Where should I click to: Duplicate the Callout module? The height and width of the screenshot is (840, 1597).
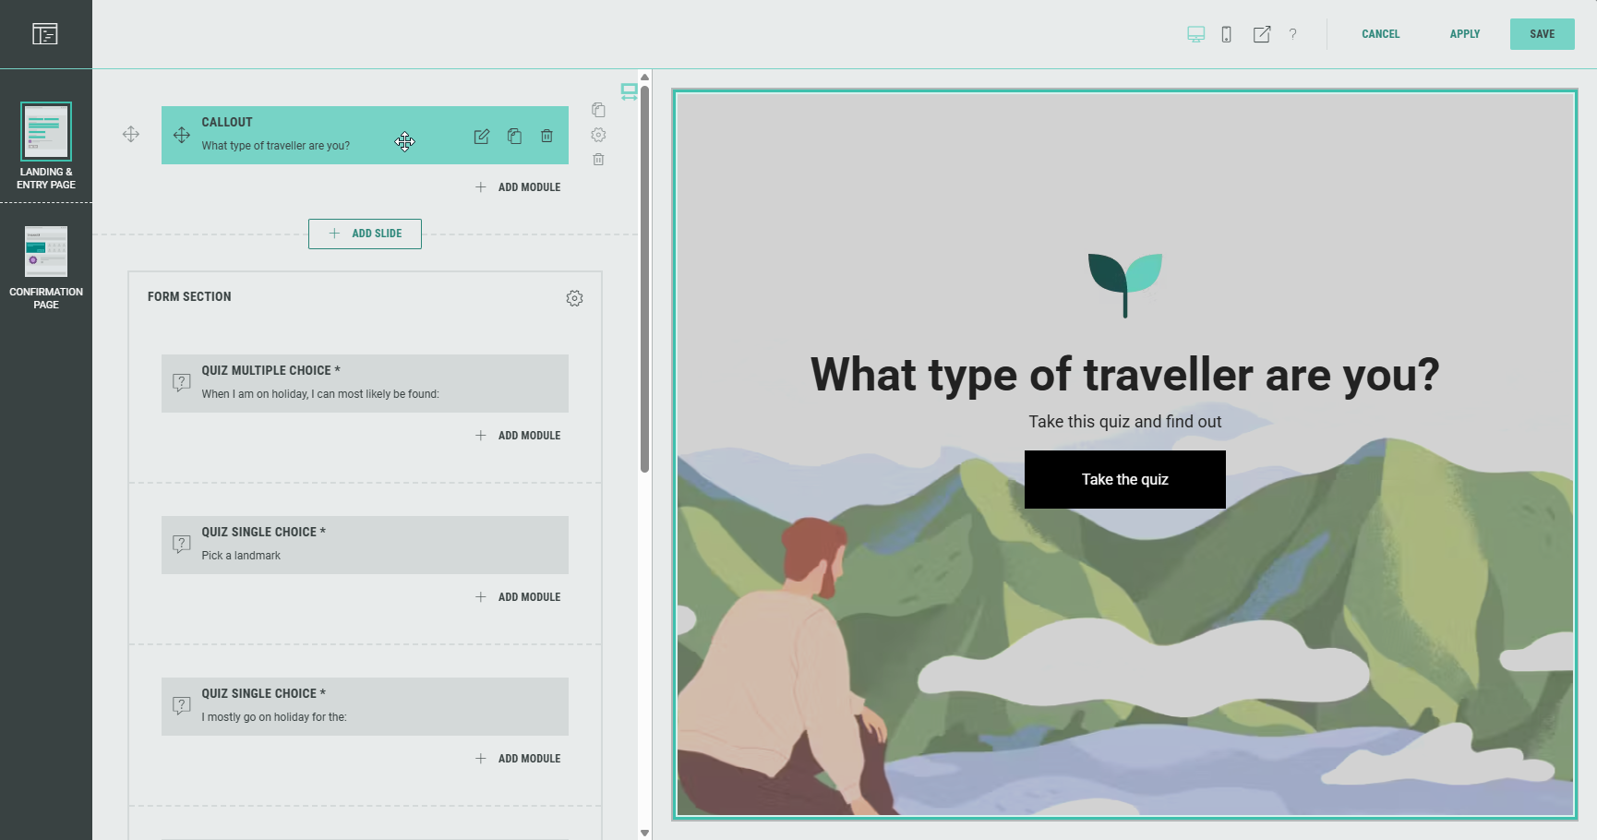(x=514, y=137)
